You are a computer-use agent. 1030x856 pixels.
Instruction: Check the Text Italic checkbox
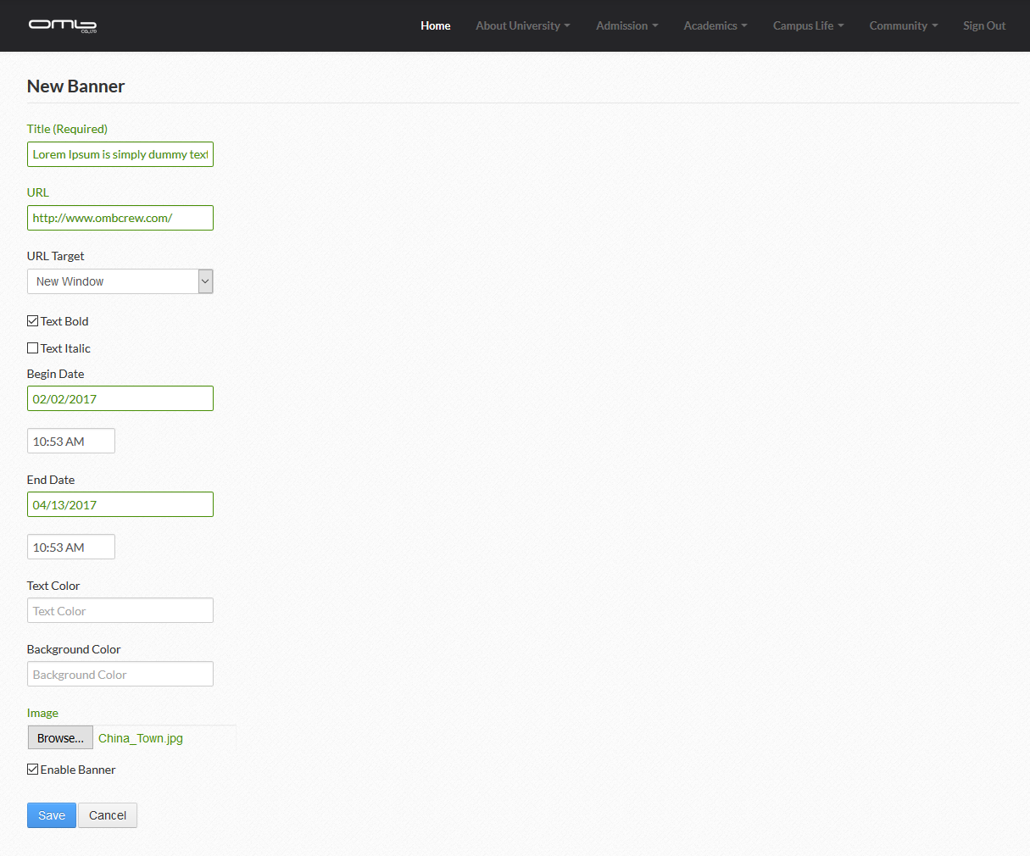[33, 348]
